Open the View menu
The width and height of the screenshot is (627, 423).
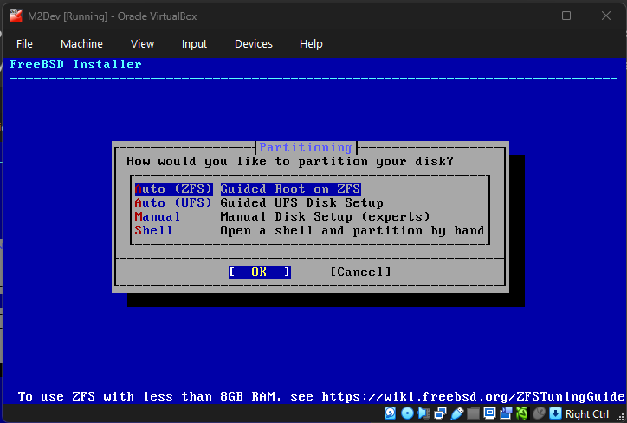coord(142,44)
